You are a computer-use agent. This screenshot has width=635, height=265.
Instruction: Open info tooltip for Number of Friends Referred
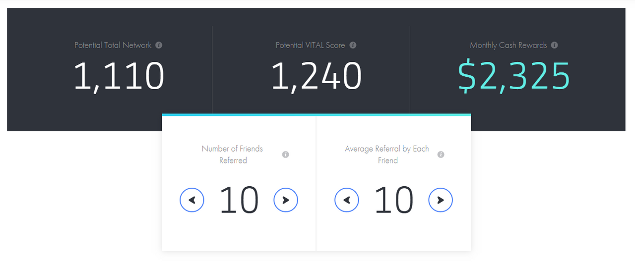point(285,155)
